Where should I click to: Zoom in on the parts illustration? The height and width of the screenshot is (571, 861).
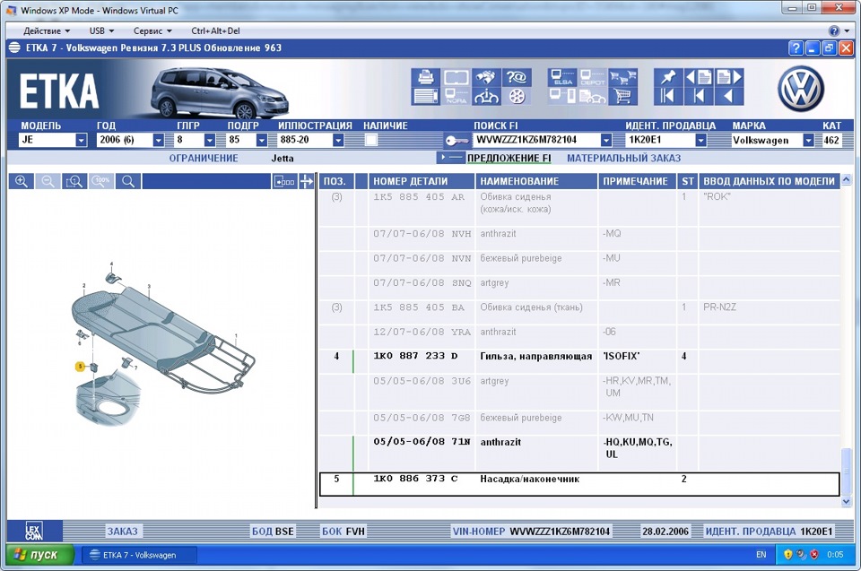tap(22, 181)
